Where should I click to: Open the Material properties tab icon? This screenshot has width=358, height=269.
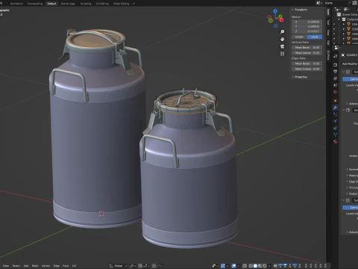[x=335, y=141]
